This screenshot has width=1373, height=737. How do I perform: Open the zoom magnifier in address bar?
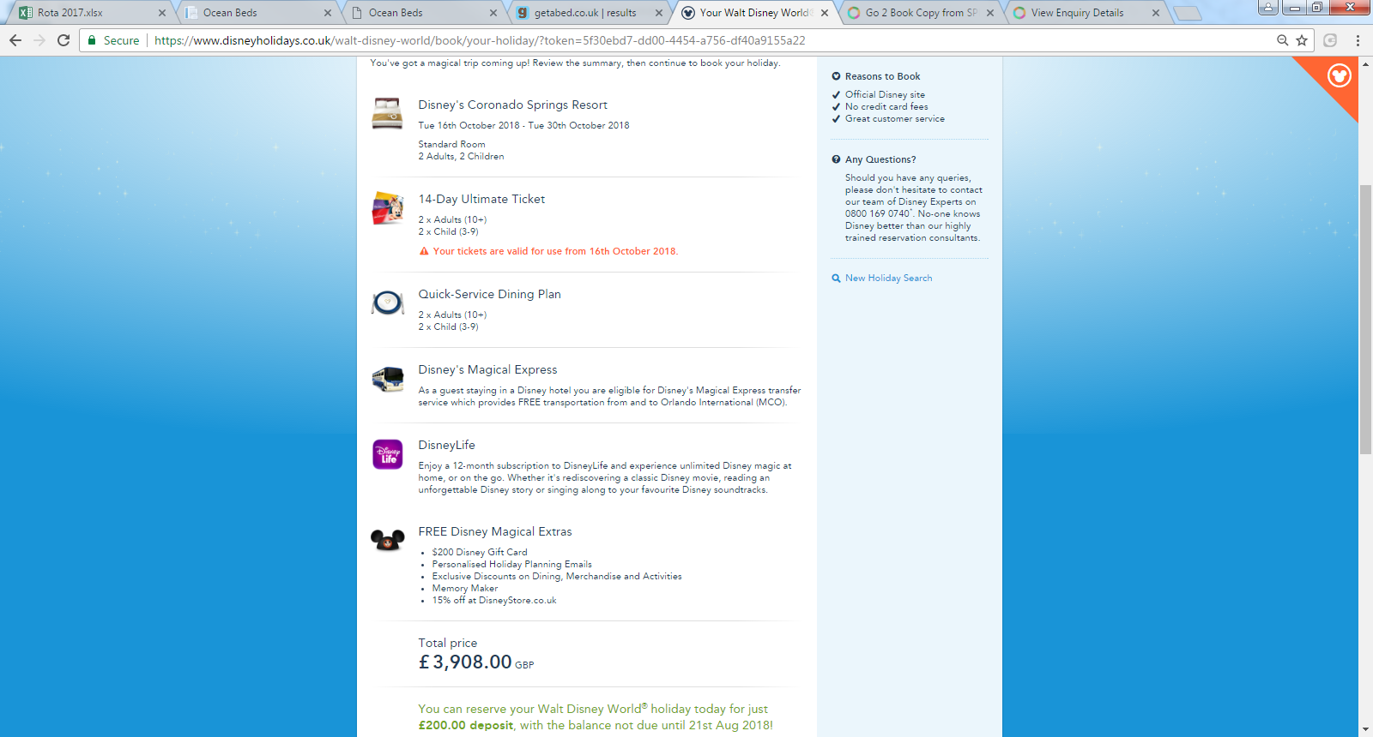point(1283,40)
